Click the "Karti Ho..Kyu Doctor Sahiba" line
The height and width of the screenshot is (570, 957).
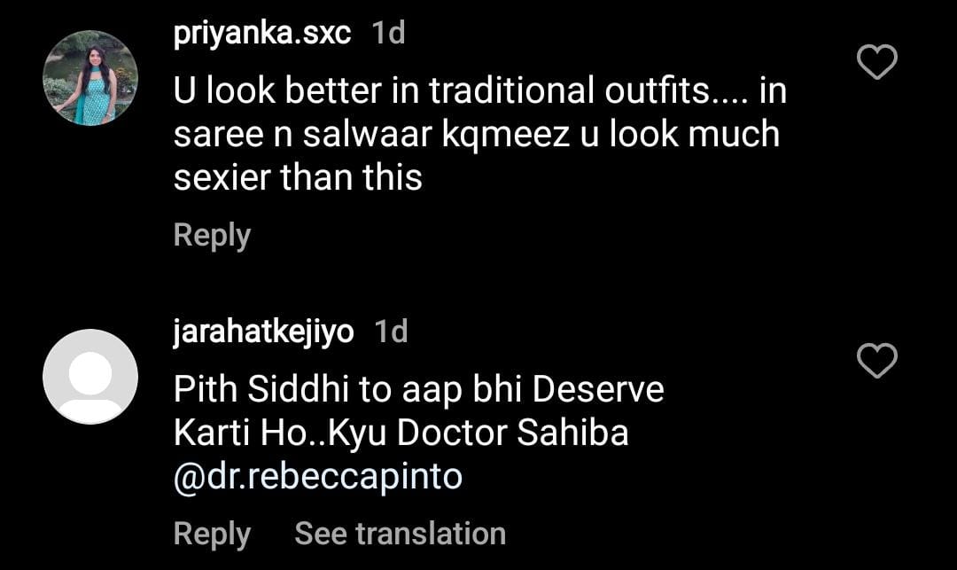[x=401, y=433]
